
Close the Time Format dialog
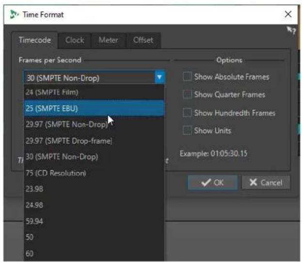coord(288,14)
